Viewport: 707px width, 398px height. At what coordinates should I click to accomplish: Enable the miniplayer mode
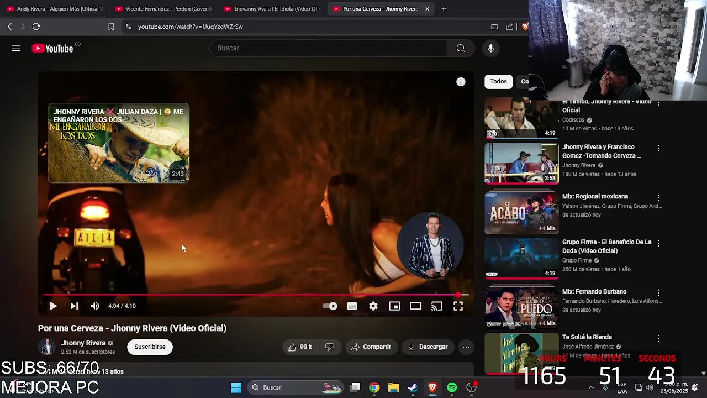coord(394,306)
